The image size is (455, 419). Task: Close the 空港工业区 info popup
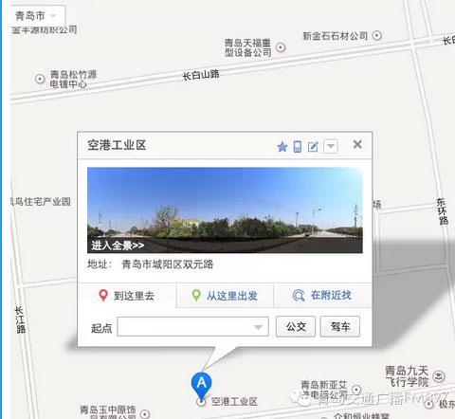[357, 144]
